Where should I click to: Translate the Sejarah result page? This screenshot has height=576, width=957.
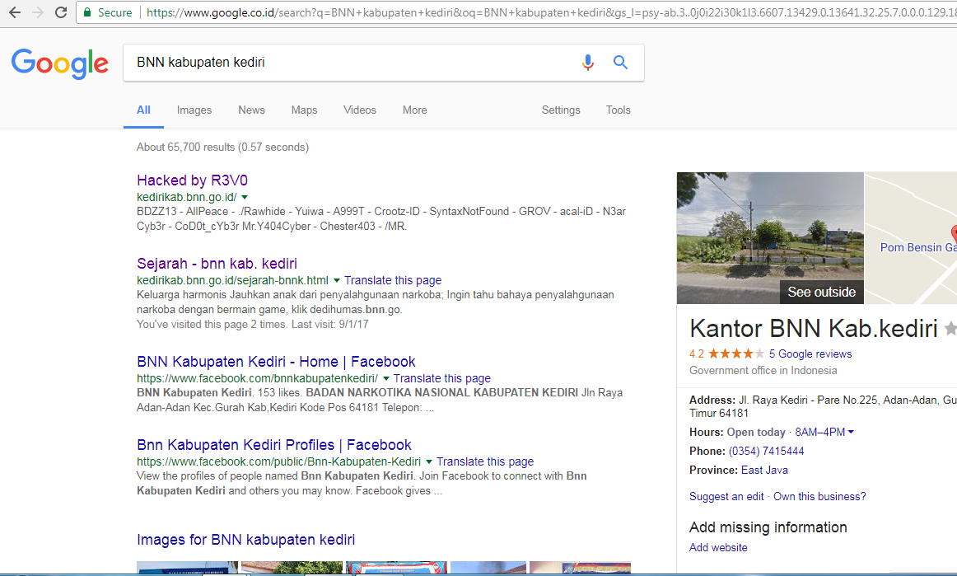[393, 280]
